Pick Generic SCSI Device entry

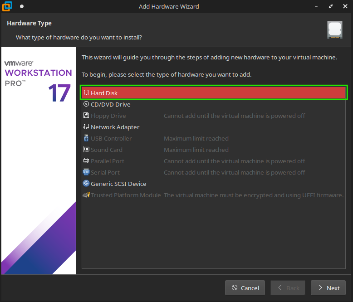(118, 184)
